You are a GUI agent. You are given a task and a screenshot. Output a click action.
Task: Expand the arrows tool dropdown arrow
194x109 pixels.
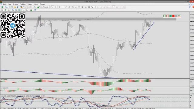(94, 7)
